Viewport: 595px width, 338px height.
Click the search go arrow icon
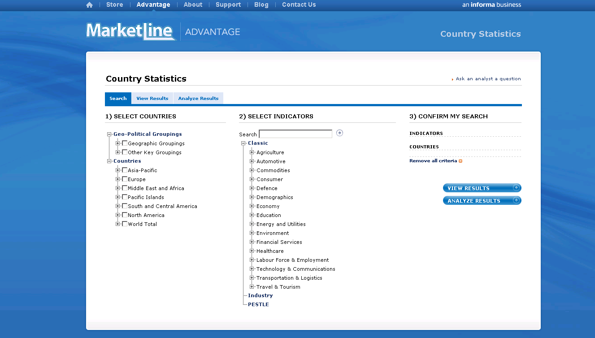339,133
